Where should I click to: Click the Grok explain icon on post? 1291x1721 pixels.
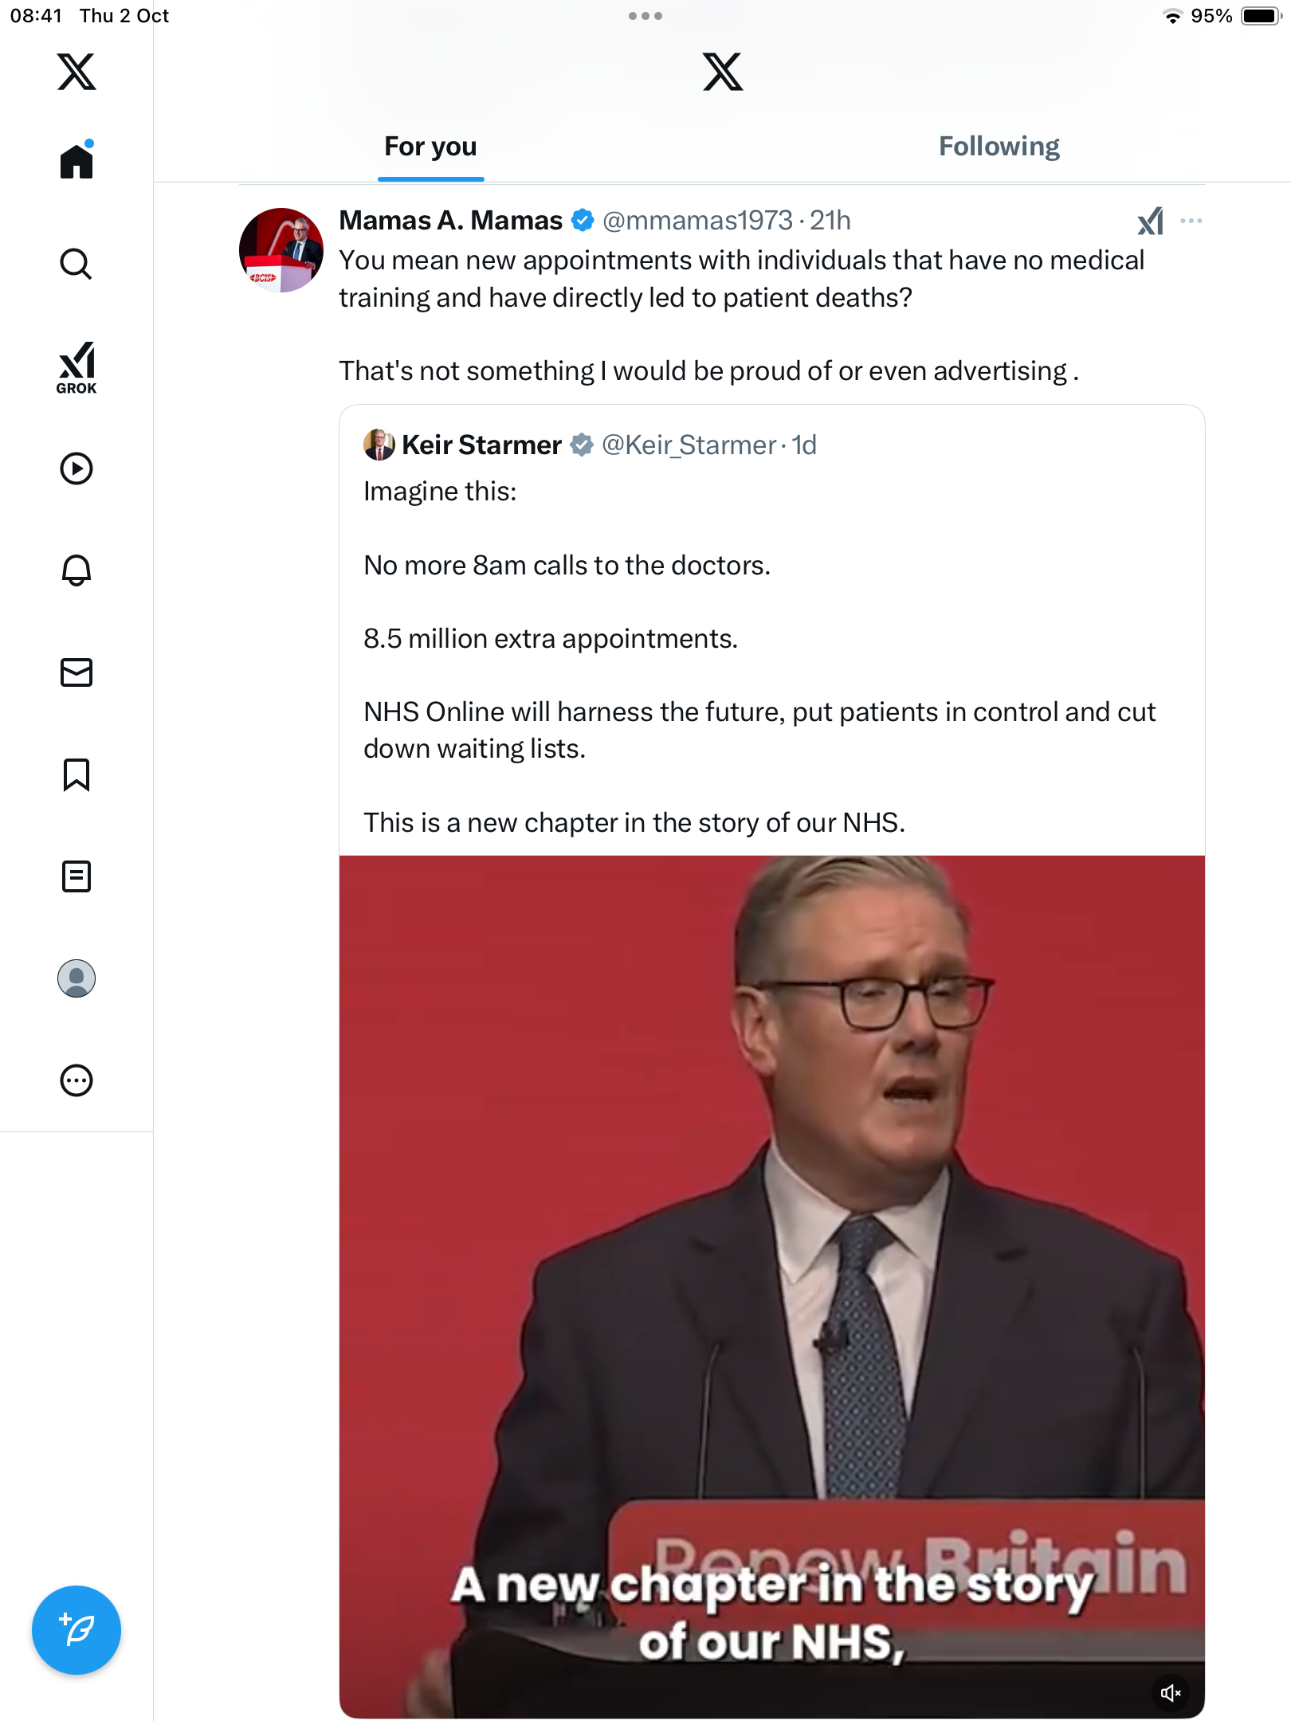coord(1150,221)
